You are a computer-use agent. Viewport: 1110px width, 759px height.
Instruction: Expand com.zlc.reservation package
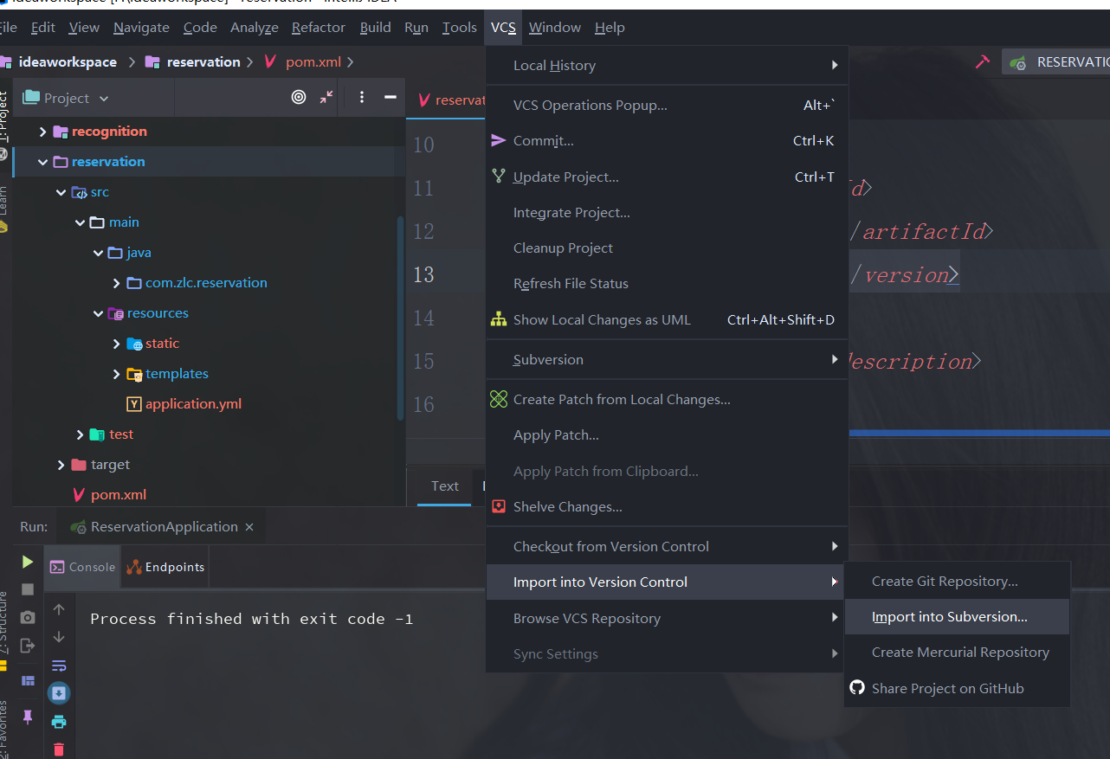point(117,283)
